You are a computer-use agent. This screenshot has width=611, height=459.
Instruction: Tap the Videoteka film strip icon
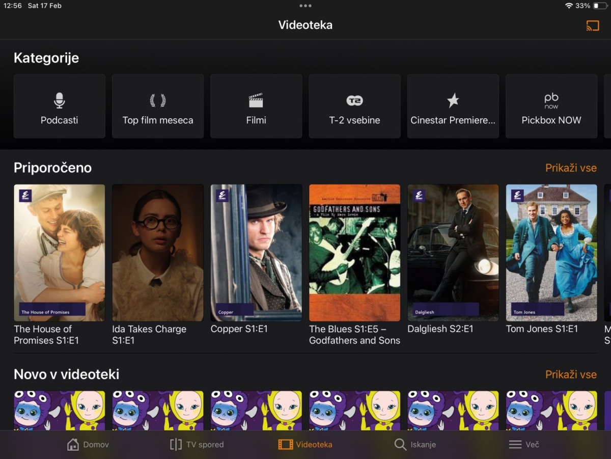pyautogui.click(x=286, y=445)
